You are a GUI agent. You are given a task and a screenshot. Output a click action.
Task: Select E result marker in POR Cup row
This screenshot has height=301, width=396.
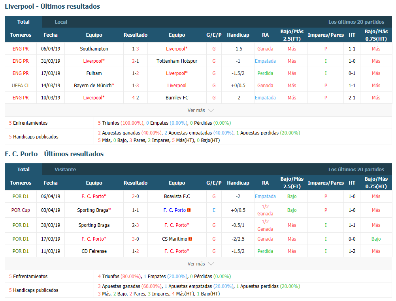click(214, 210)
